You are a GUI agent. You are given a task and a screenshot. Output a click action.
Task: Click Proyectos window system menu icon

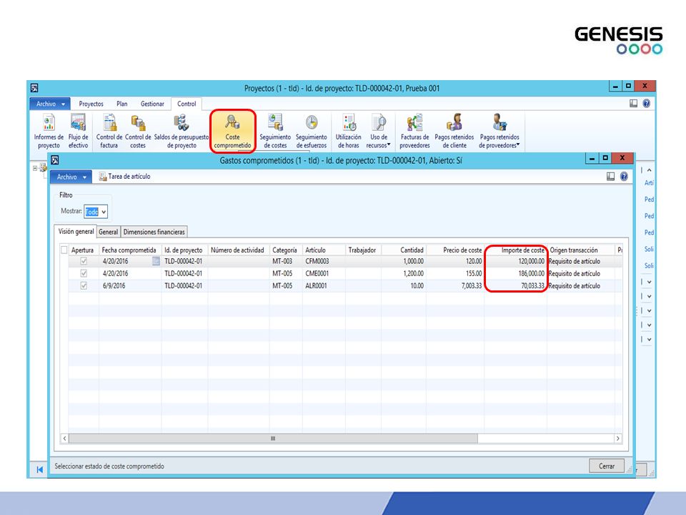coord(34,88)
